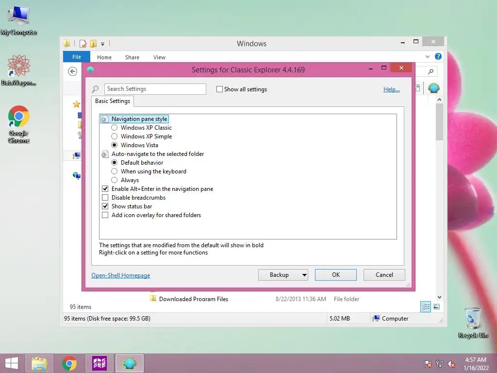Click the Search Settings input field
Viewport: 497px width, 373px height.
pyautogui.click(x=155, y=89)
